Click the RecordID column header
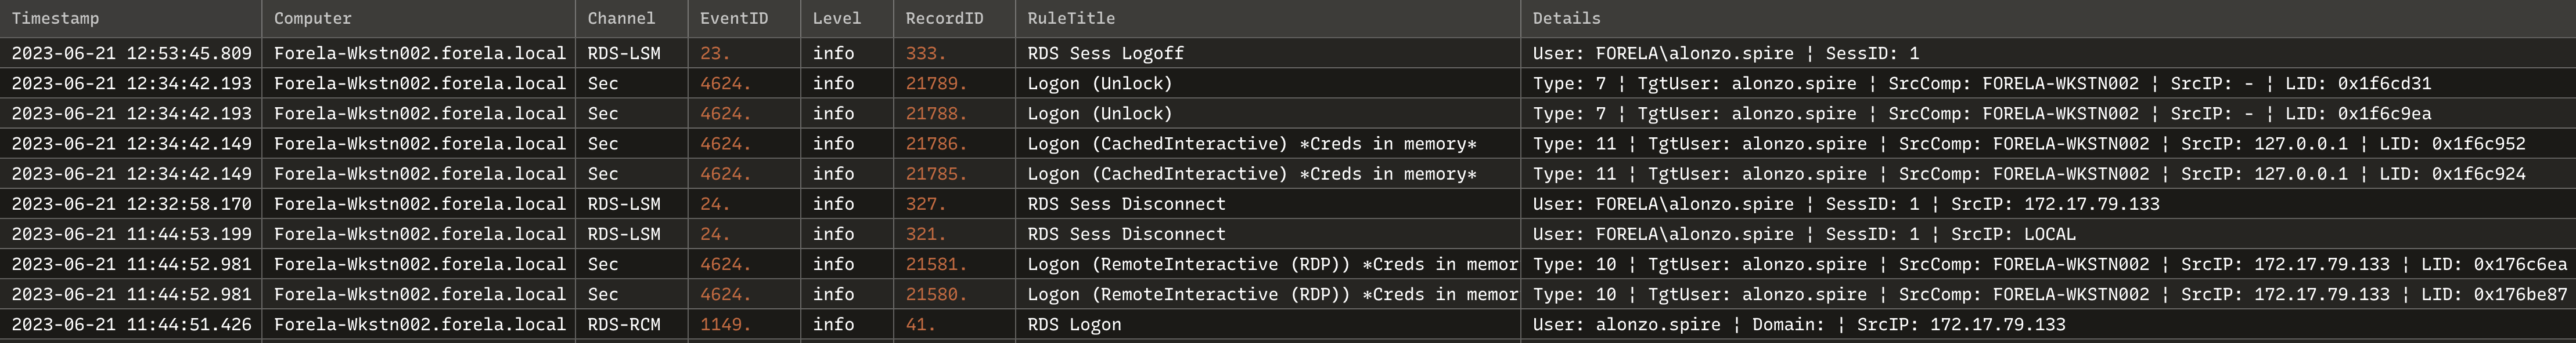Image resolution: width=2576 pixels, height=343 pixels. coord(954,19)
